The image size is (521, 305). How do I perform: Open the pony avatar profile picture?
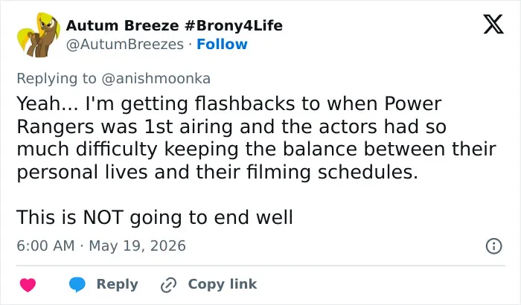point(39,35)
